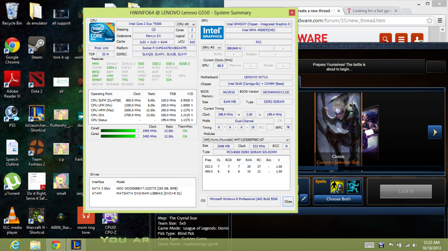This screenshot has height=251, width=448.
Task: Launch VLC media player from desktop
Action: point(12,217)
